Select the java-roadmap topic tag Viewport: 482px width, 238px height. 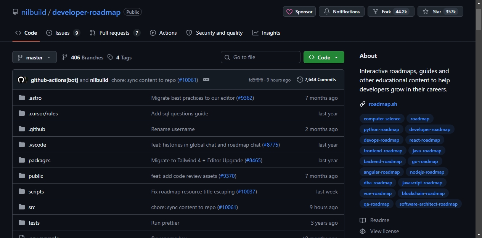click(x=427, y=151)
